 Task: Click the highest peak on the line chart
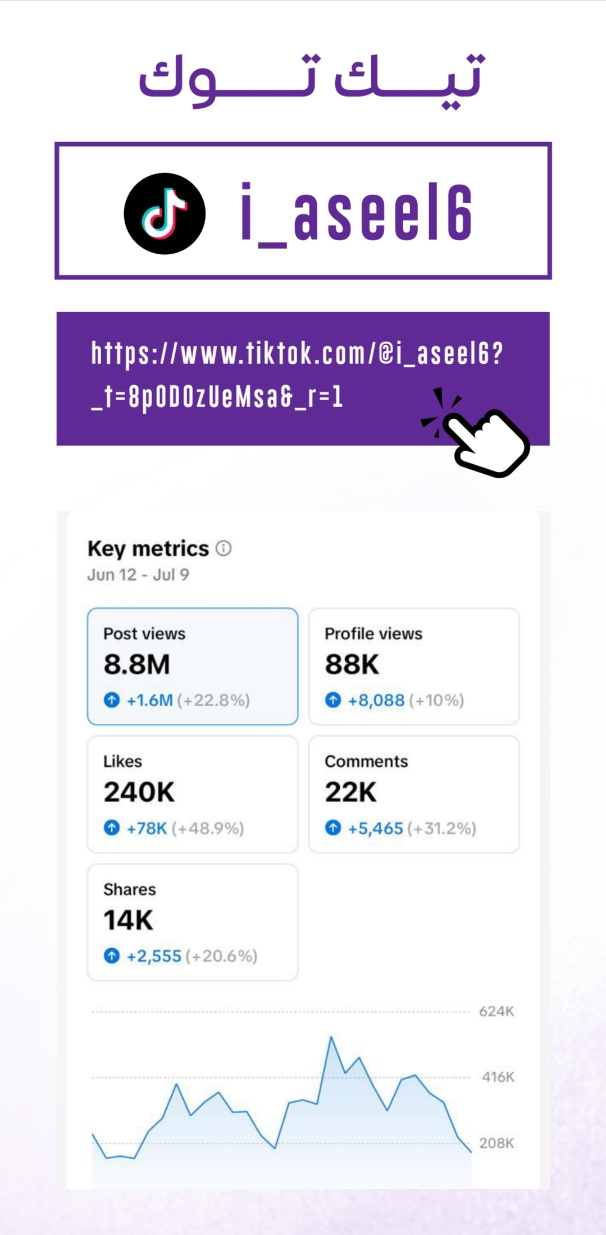coord(331,1037)
